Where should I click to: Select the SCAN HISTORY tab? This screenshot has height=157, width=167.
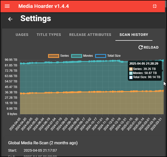tap(134, 35)
